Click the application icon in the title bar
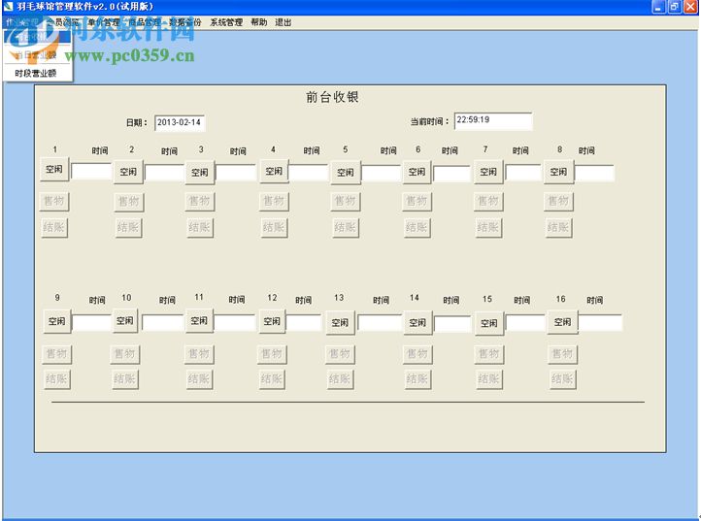Screen dimensions: 701x521 click(x=8, y=6)
